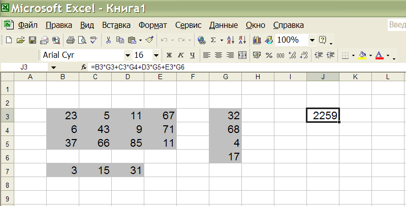This screenshot has width=406, height=206.
Task: Open the Name Box dropdown arrow
Action: pyautogui.click(x=53, y=67)
